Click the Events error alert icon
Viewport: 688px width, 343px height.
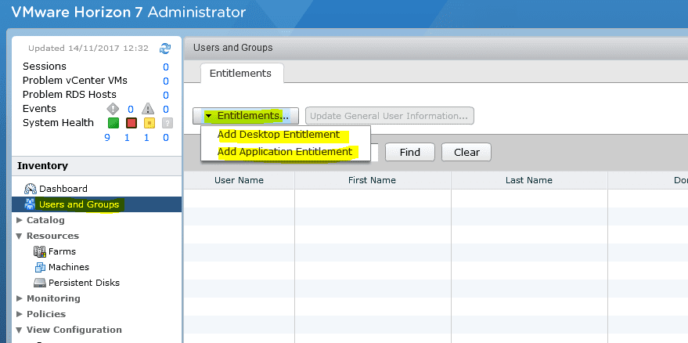coord(113,109)
